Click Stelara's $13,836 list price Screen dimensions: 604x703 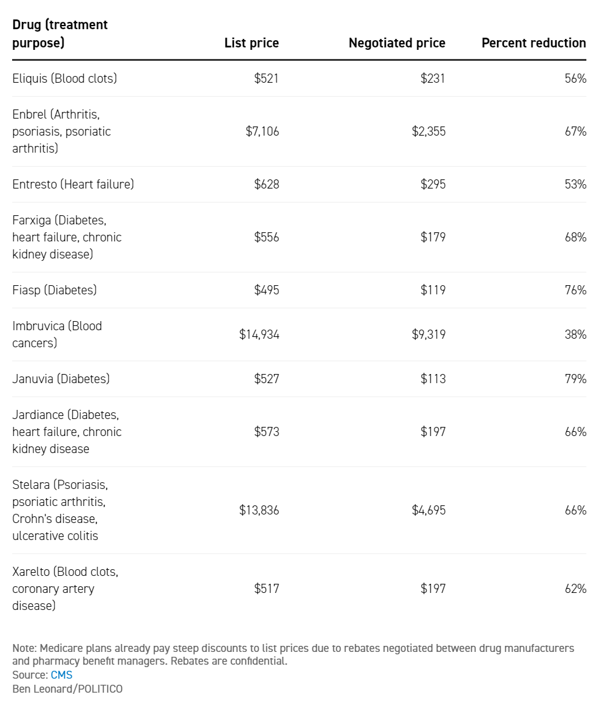coord(259,510)
